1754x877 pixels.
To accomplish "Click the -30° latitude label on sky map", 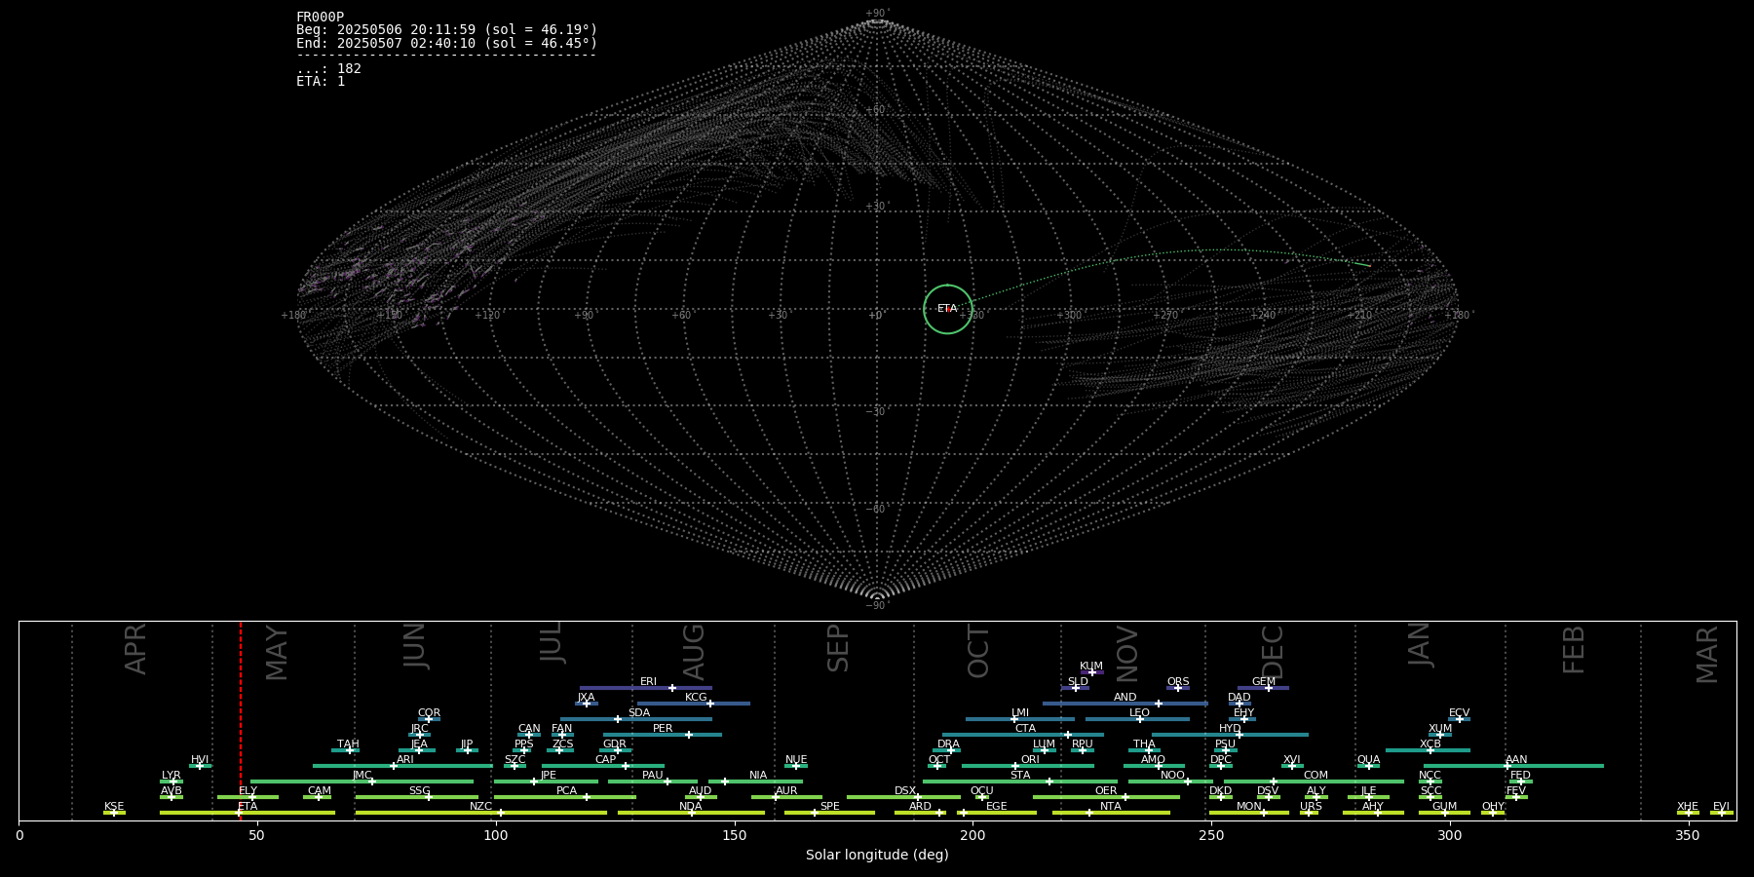I will point(877,411).
